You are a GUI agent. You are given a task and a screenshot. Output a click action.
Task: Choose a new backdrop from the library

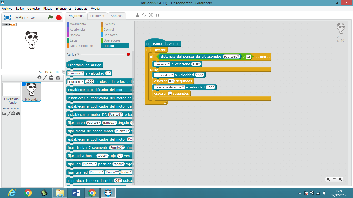(4, 113)
